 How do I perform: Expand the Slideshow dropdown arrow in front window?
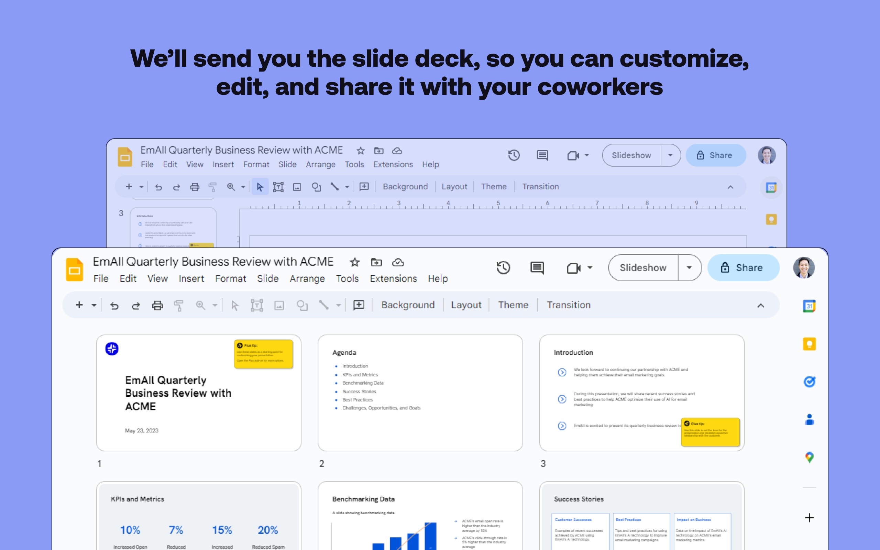[x=689, y=268]
